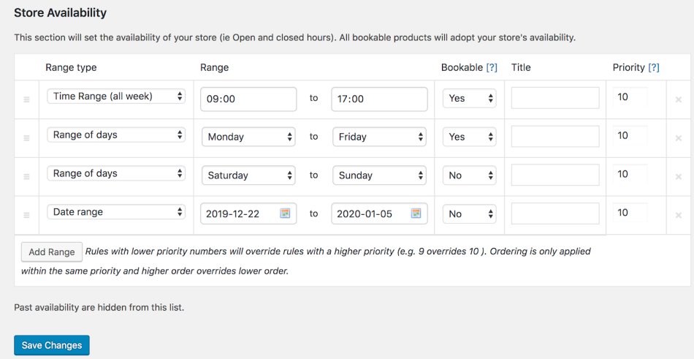Delete the Date range rule row
Image resolution: width=694 pixels, height=359 pixels.
tap(678, 215)
